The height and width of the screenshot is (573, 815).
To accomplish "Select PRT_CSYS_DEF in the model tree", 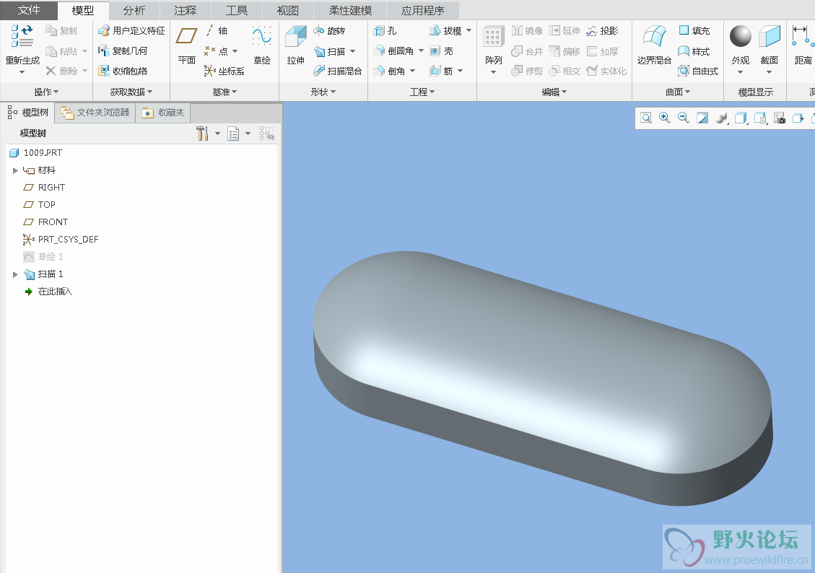I will pyautogui.click(x=61, y=240).
